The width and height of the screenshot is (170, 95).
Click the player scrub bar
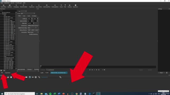point(98,67)
